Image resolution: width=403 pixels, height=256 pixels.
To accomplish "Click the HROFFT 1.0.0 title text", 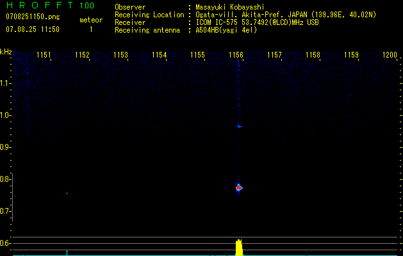I will pos(51,5).
